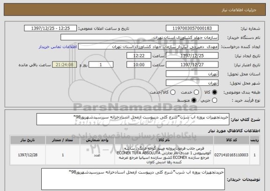270x191 pixels.
Task: Click the شهر محل تحویل field
Action: pyautogui.click(x=192, y=83)
